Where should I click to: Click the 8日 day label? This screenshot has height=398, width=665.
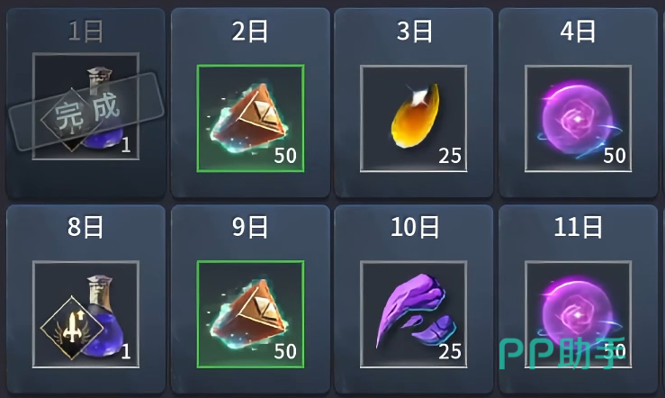tap(85, 227)
